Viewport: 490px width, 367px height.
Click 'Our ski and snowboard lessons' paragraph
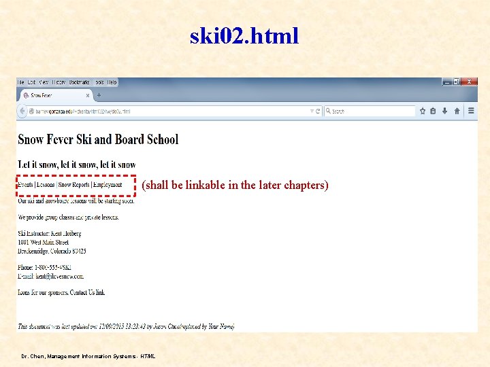(x=76, y=200)
